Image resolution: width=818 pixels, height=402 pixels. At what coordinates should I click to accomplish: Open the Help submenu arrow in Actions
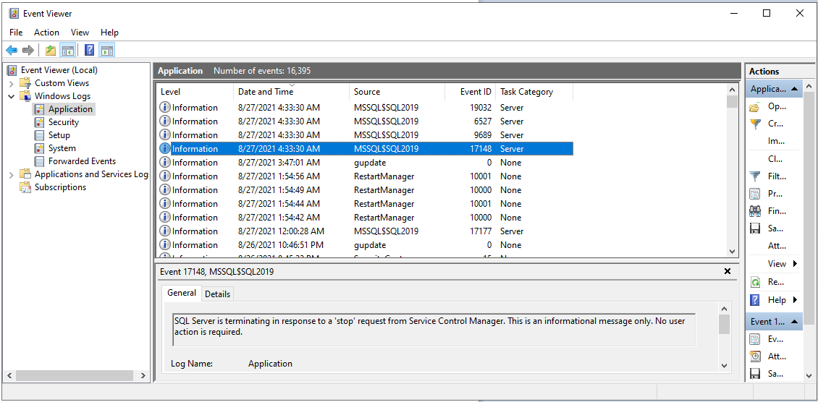795,300
